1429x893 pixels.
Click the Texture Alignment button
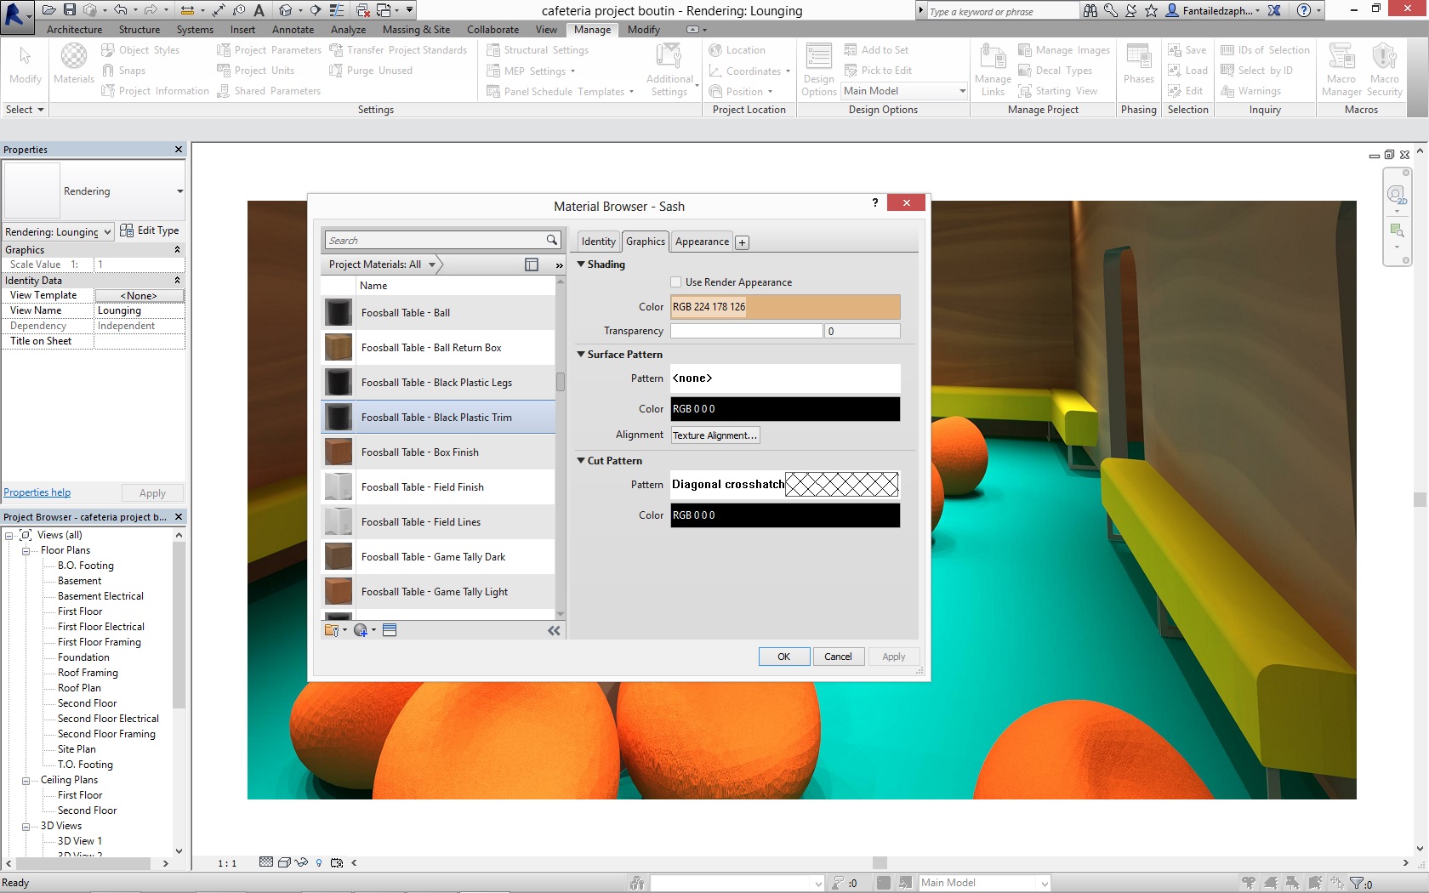pos(715,435)
